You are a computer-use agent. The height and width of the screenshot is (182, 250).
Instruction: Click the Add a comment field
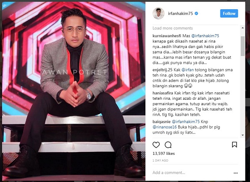pos(191,173)
